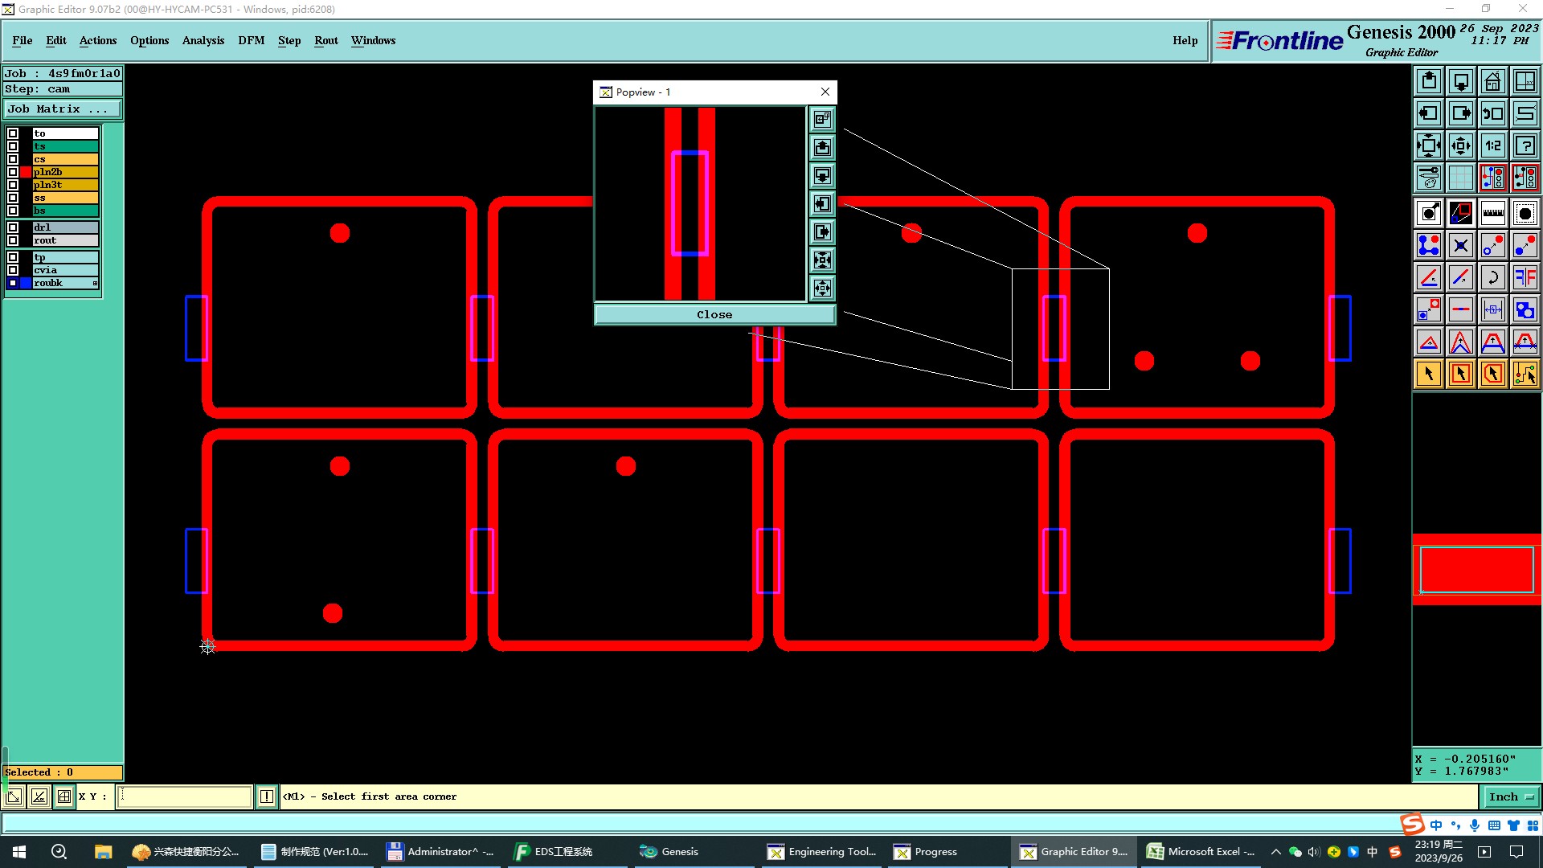Click the mirror feature tool icon
Image resolution: width=1543 pixels, height=868 pixels.
point(1525,277)
